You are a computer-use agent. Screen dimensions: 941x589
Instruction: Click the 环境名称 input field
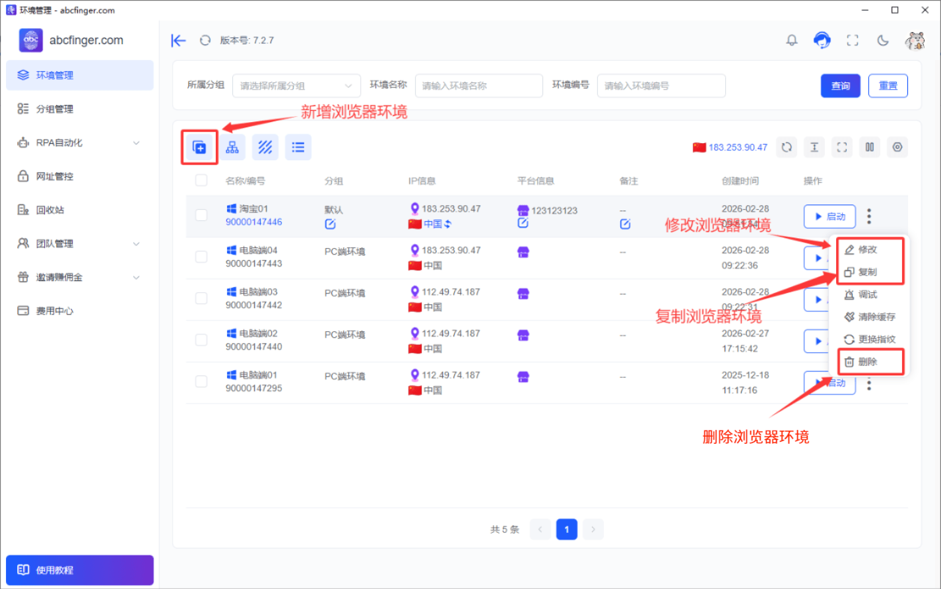coord(478,86)
